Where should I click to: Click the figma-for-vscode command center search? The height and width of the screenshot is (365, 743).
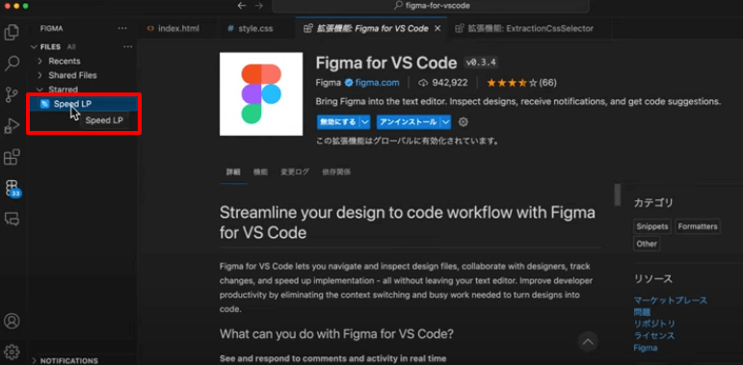(431, 6)
